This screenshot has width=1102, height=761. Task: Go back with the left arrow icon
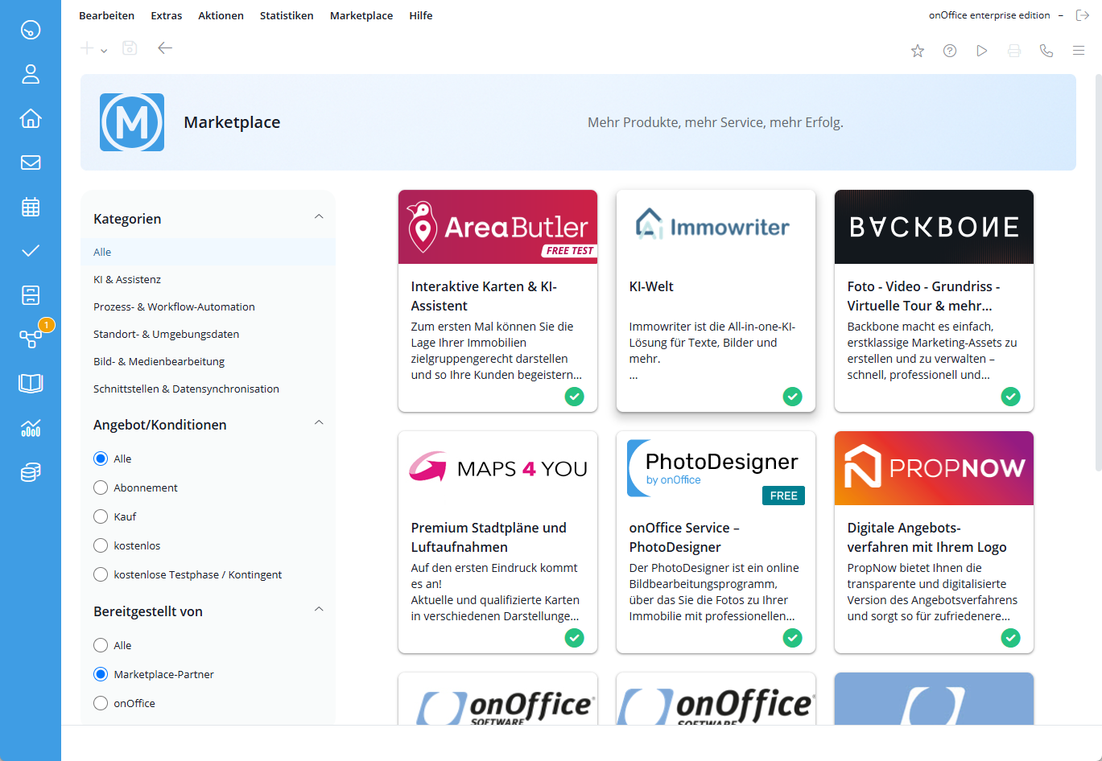165,48
